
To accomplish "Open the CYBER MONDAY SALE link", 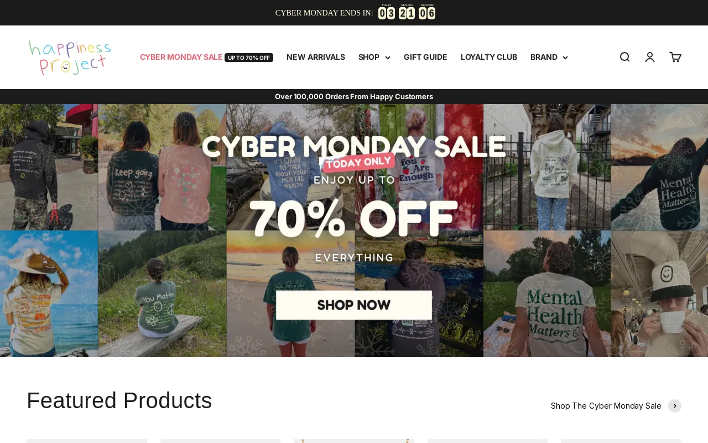I will coord(181,57).
